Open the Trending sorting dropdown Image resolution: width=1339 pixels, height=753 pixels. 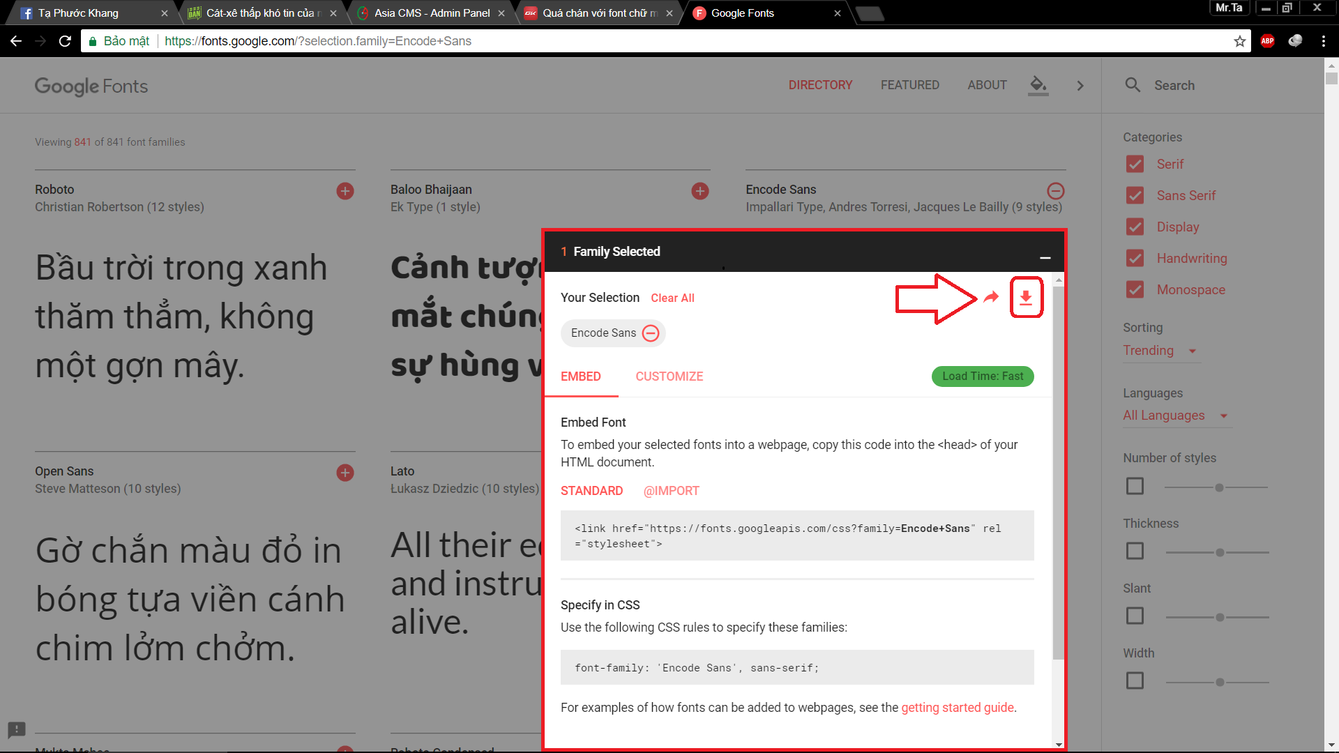coord(1159,351)
